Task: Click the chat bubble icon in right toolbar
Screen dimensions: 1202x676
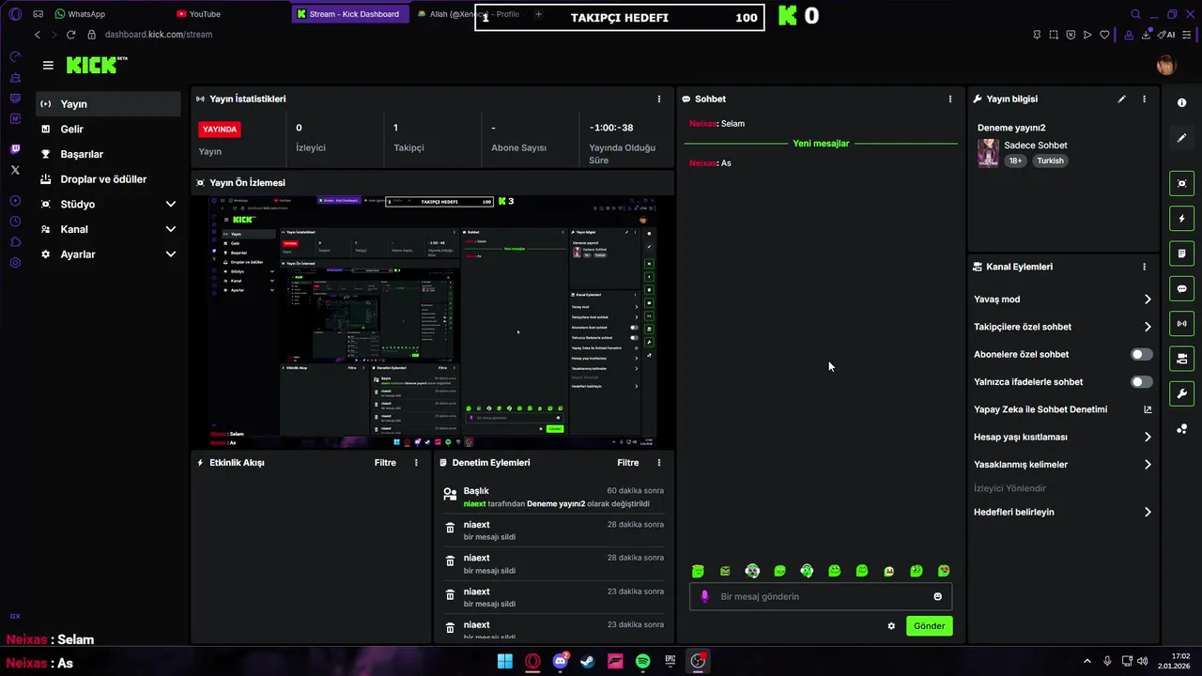Action: coord(1181,289)
